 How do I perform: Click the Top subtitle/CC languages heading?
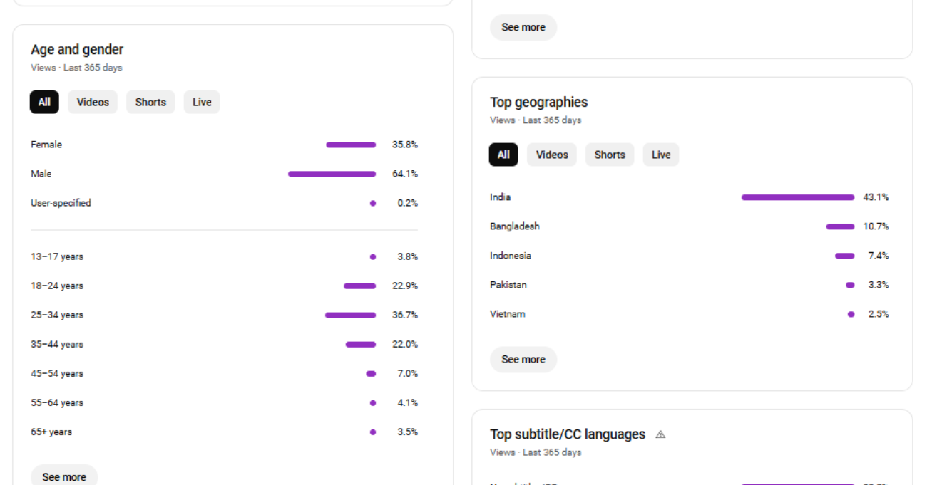[568, 434]
